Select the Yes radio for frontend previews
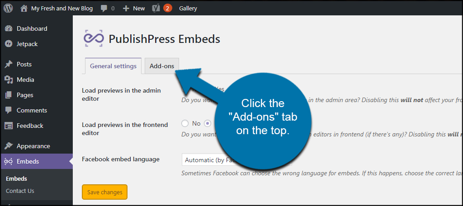The height and width of the screenshot is (206, 463). click(208, 123)
